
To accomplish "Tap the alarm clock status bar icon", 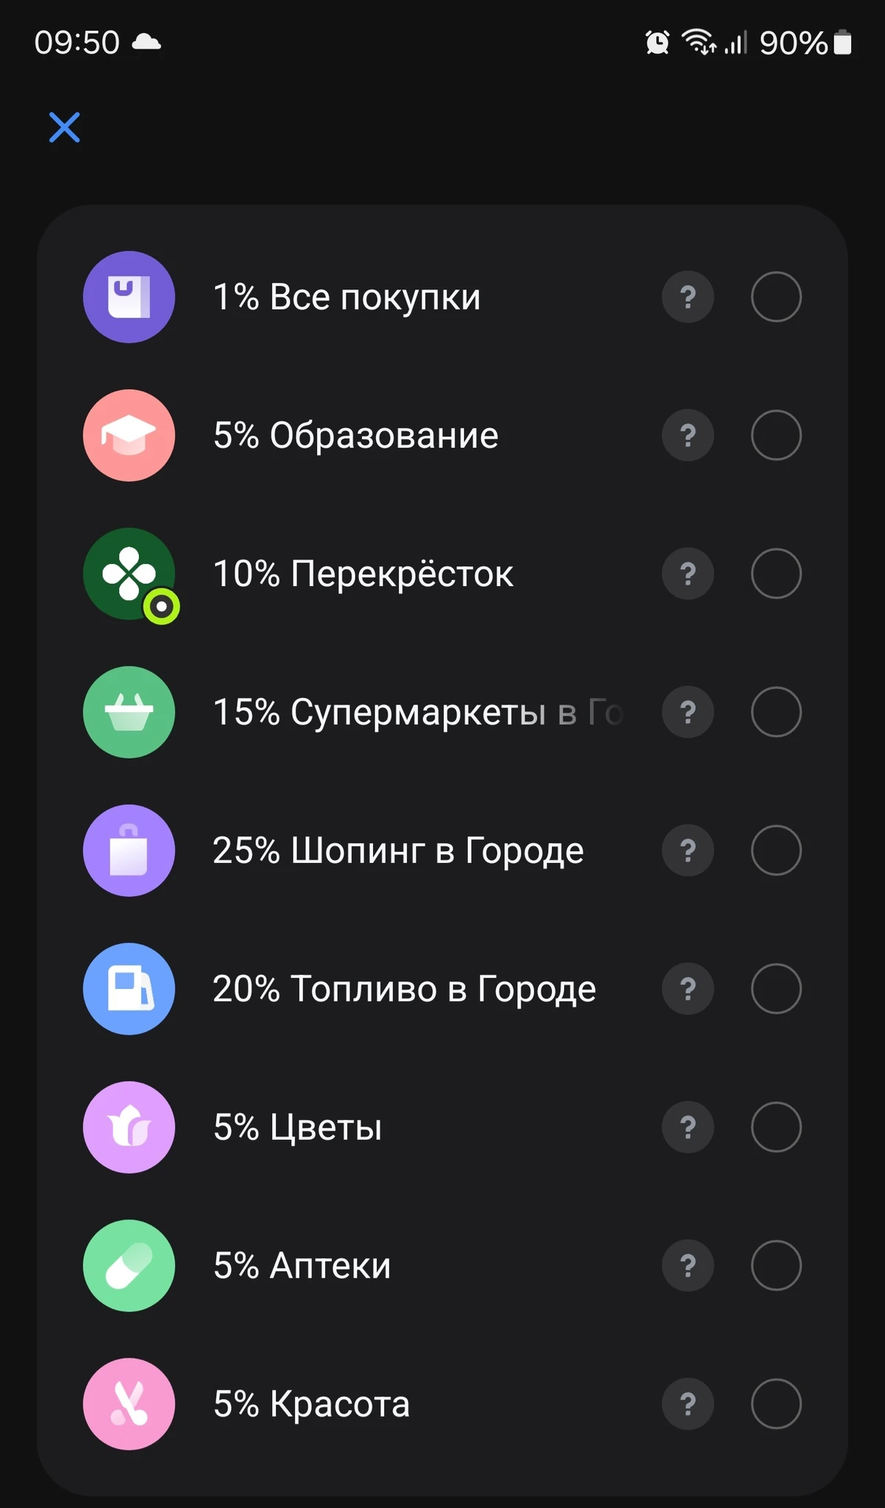I will pyautogui.click(x=657, y=43).
